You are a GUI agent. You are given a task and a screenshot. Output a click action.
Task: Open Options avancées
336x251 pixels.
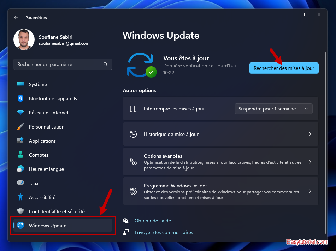coord(221,162)
